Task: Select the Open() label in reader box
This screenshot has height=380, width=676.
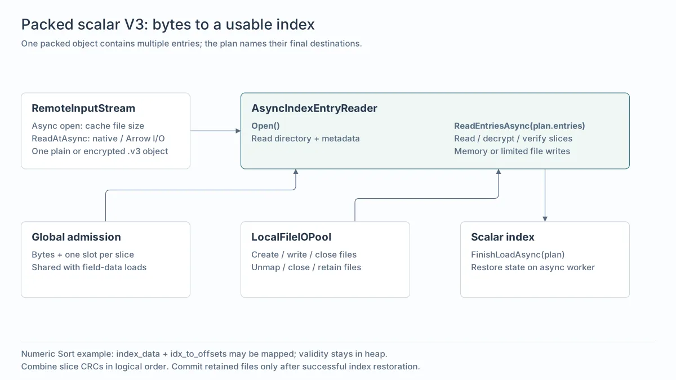Action: [x=265, y=126]
